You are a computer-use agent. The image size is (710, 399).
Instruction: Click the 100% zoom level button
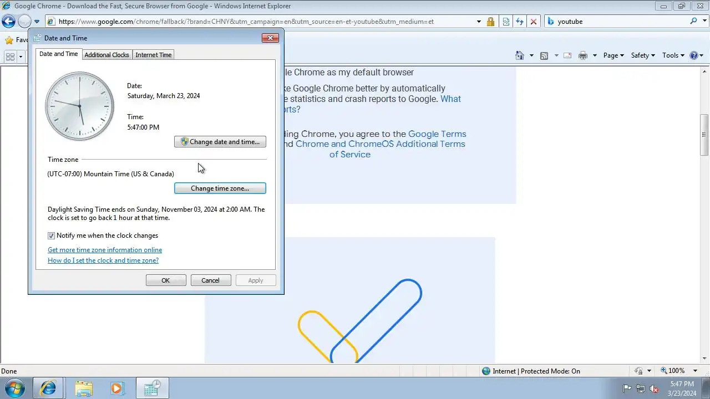(x=672, y=371)
